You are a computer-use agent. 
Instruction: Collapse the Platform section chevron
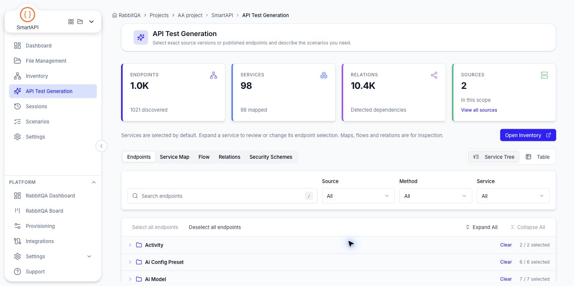(x=94, y=182)
